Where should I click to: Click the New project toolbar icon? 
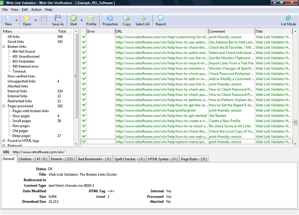(x=8, y=18)
